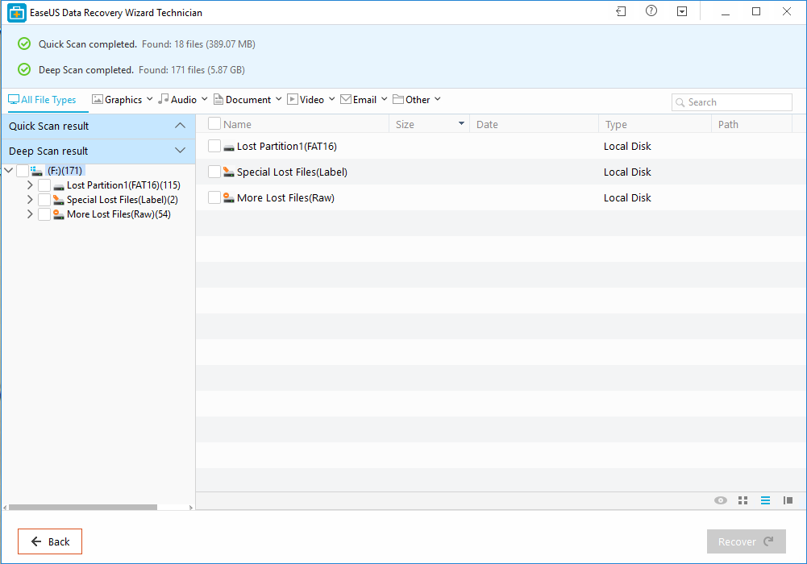Screen dimensions: 807x564
Task: Open Help via the question mark icon
Action: point(651,11)
